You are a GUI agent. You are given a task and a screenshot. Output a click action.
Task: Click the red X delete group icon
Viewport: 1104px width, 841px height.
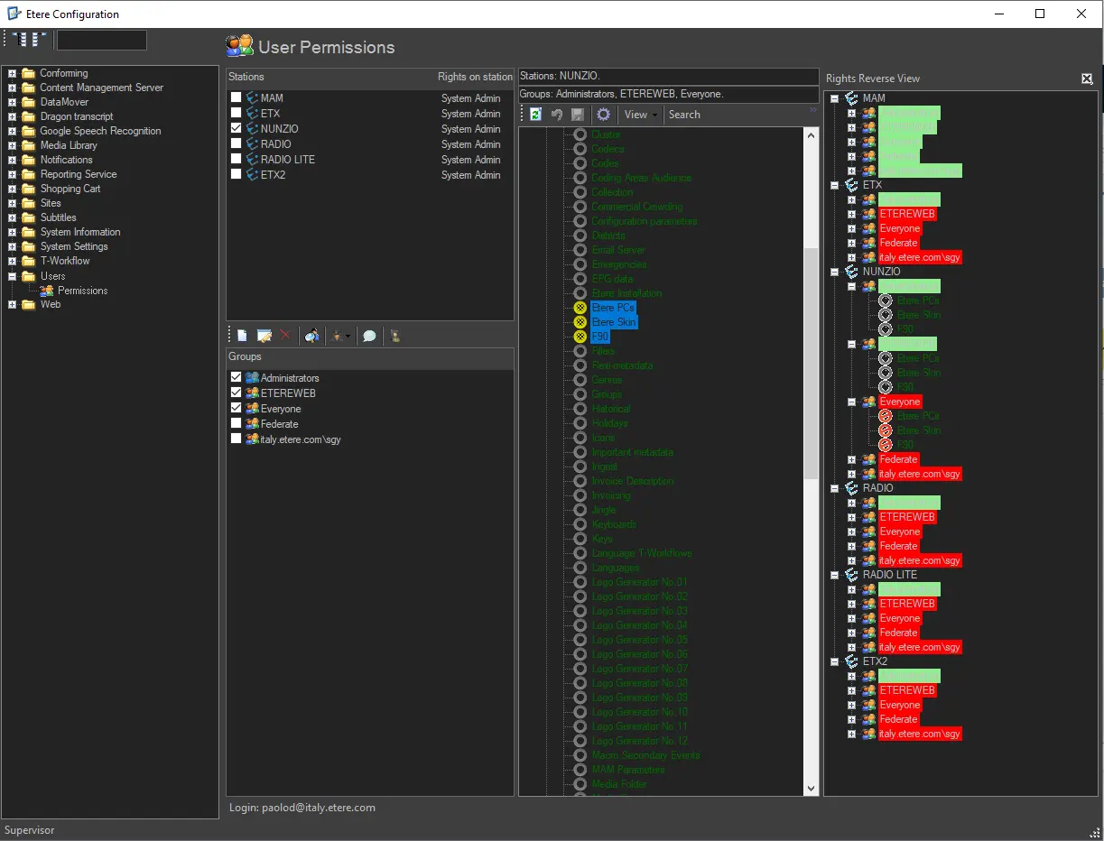pyautogui.click(x=286, y=336)
